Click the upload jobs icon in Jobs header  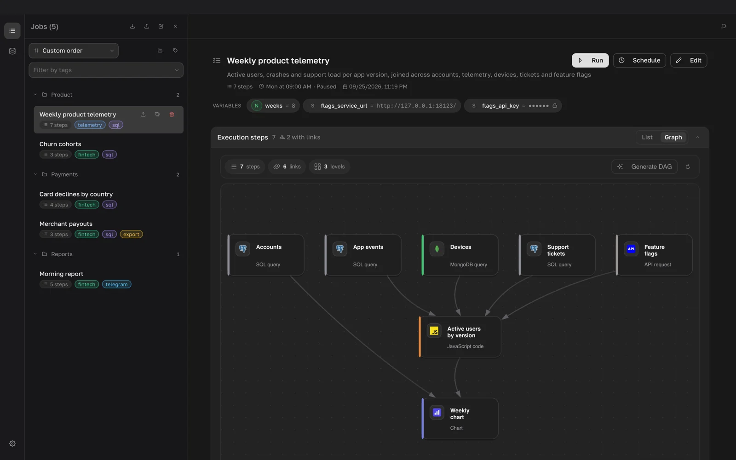click(147, 26)
